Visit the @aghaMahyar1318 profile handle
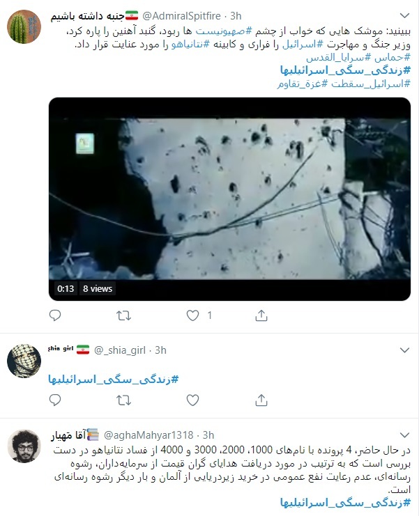The image size is (419, 516). (x=148, y=435)
